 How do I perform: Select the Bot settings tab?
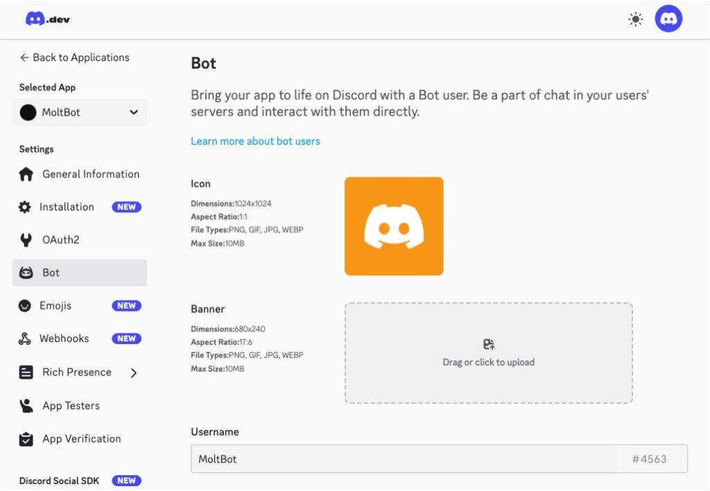tap(79, 273)
